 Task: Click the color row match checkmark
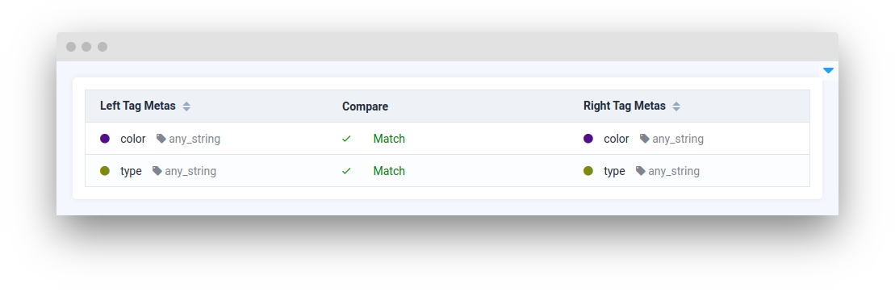(x=346, y=139)
